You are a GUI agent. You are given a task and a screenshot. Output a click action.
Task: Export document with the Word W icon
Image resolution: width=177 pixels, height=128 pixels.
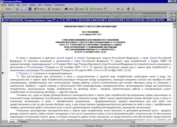coord(30,9)
